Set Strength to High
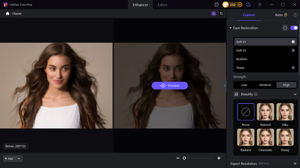The image size is (300, 168). 287,85
